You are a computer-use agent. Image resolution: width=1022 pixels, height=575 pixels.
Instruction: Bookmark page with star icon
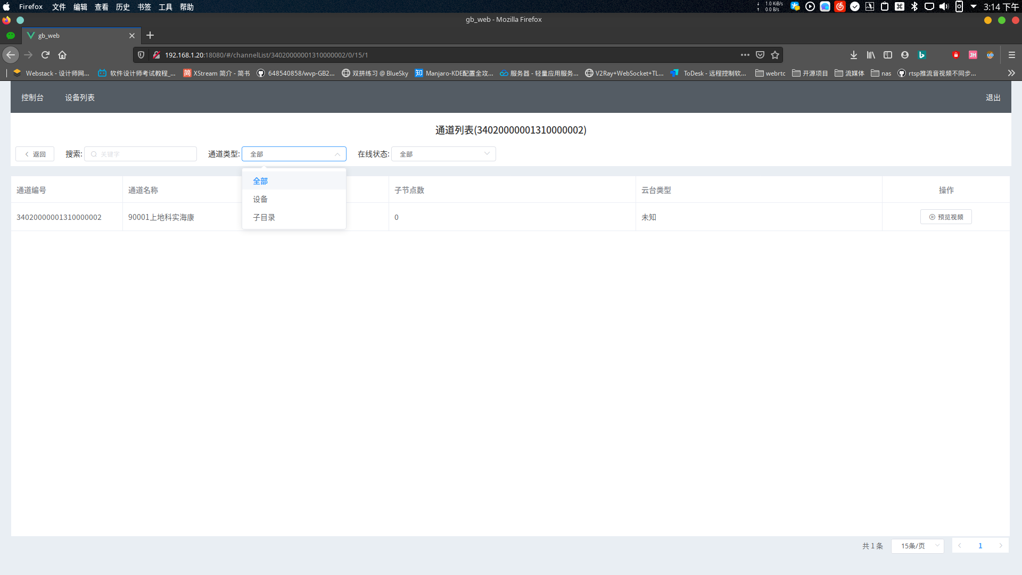(775, 55)
